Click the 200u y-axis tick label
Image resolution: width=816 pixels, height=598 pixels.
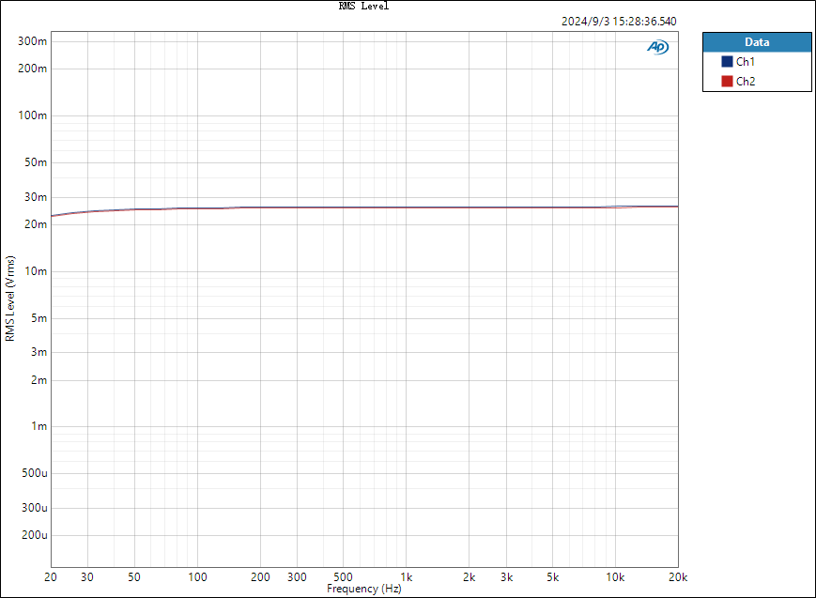click(x=35, y=535)
